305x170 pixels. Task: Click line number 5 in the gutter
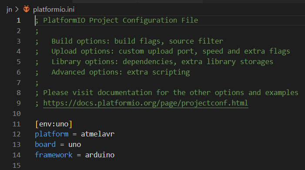tap(18, 62)
